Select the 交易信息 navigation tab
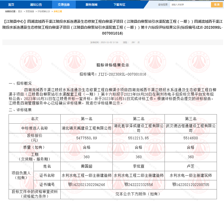 pyautogui.click(x=64, y=4)
